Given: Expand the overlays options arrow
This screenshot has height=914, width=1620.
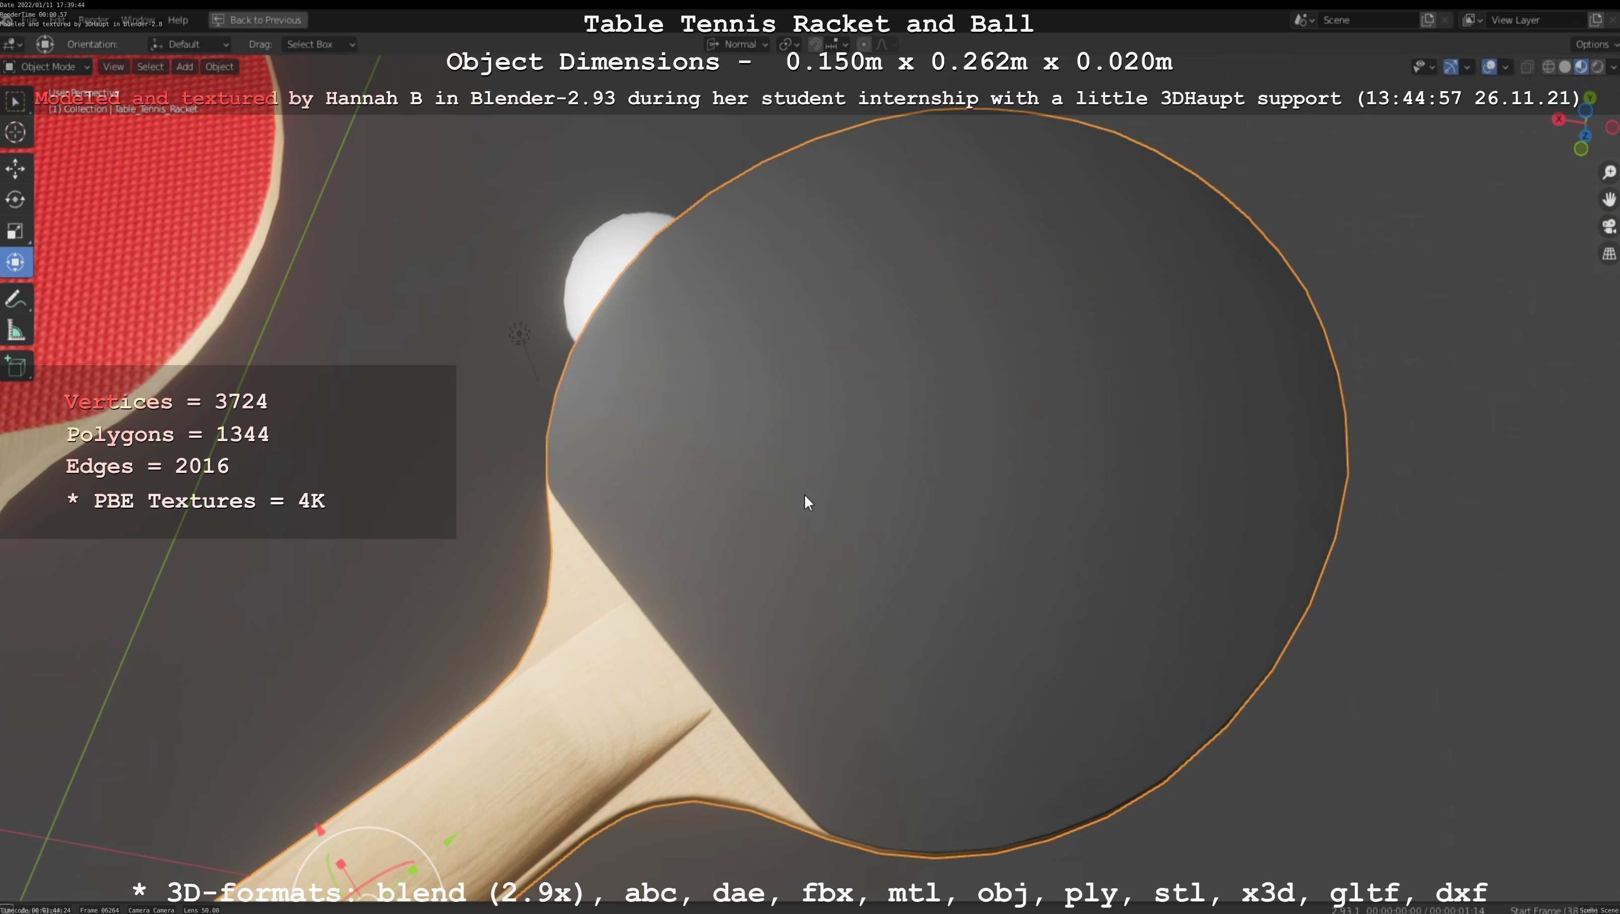Looking at the screenshot, I should click(x=1505, y=66).
